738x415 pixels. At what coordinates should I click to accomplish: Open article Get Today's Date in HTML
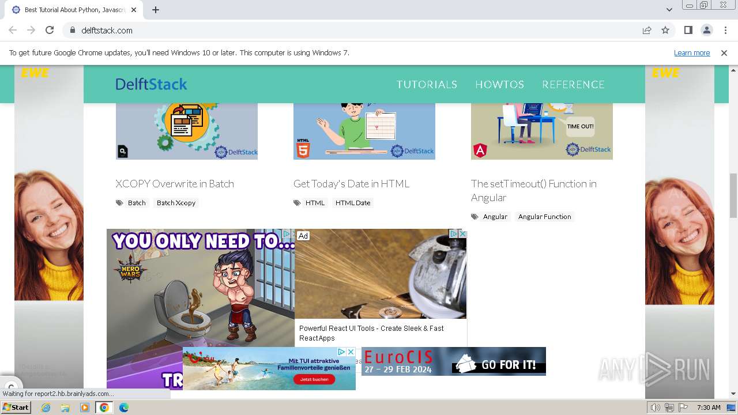[x=351, y=184]
